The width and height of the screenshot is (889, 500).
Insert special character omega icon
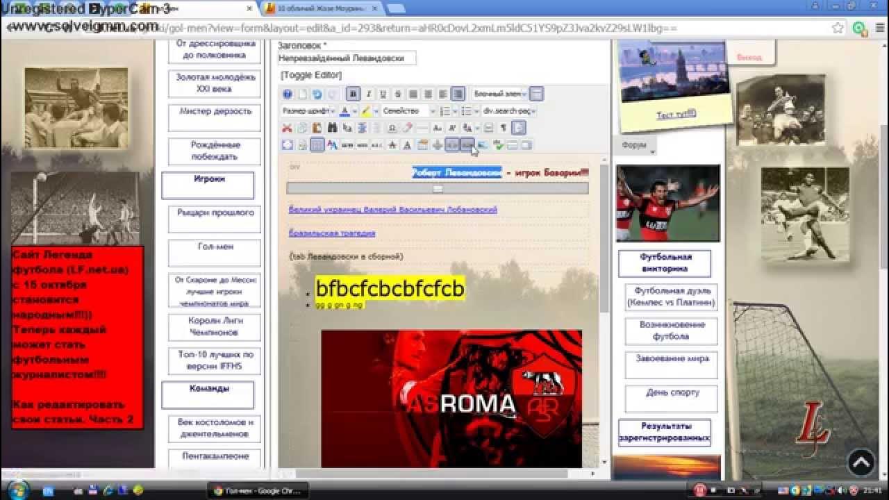tap(392, 128)
